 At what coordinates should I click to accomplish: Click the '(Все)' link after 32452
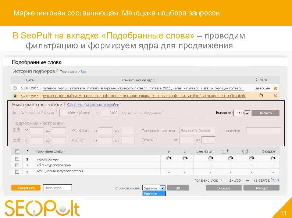click(x=275, y=180)
